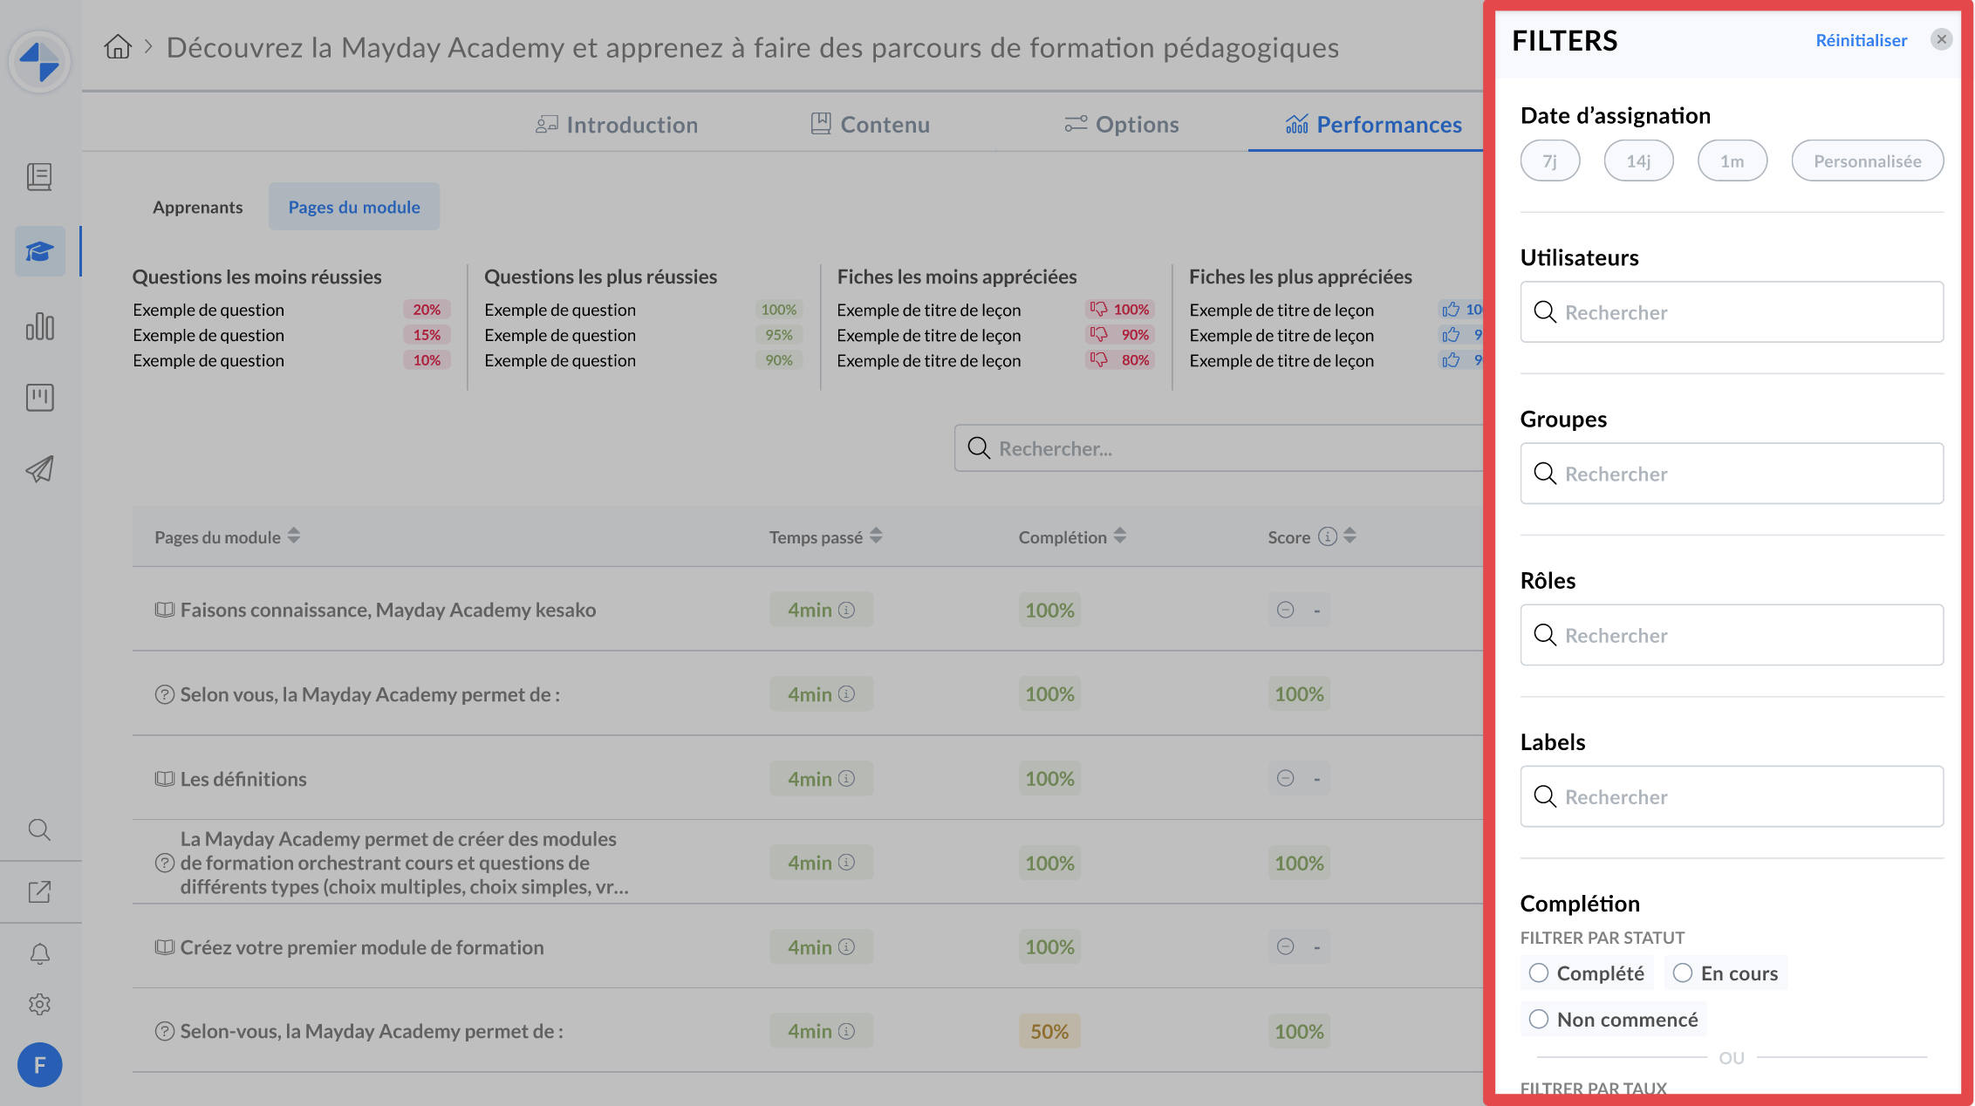Open the analytics bar chart icon

39,327
